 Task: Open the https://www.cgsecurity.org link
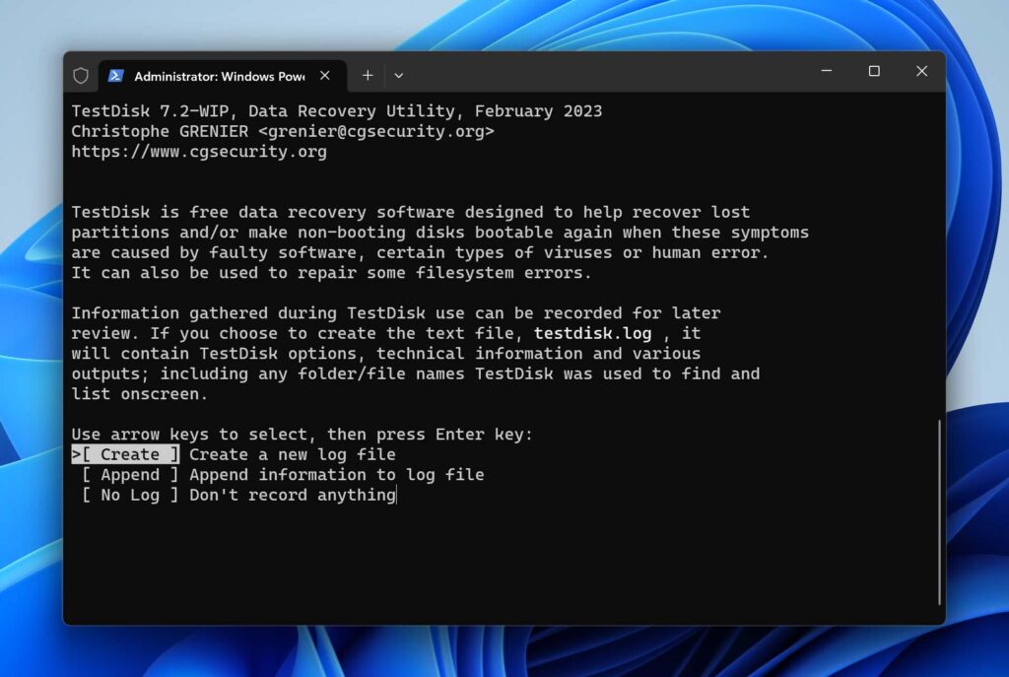point(198,151)
